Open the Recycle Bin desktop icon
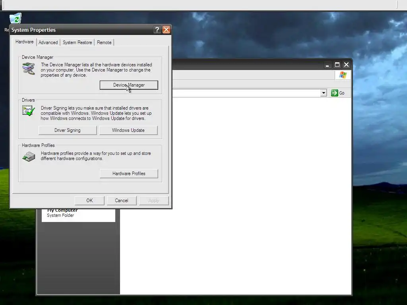The image size is (407, 305). point(16,19)
